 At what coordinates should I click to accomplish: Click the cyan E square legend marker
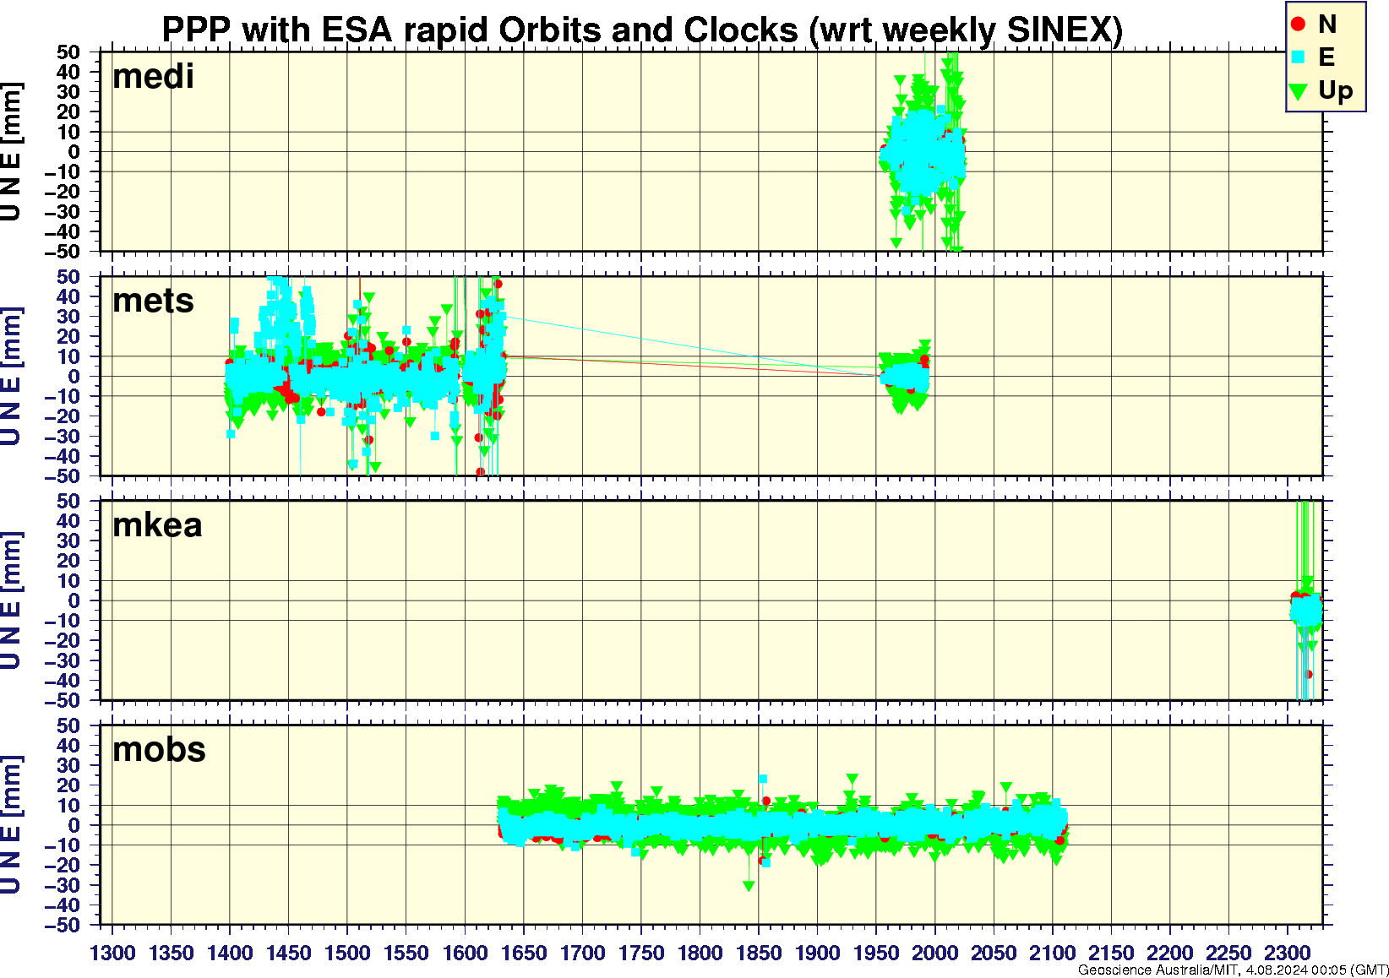click(1299, 57)
